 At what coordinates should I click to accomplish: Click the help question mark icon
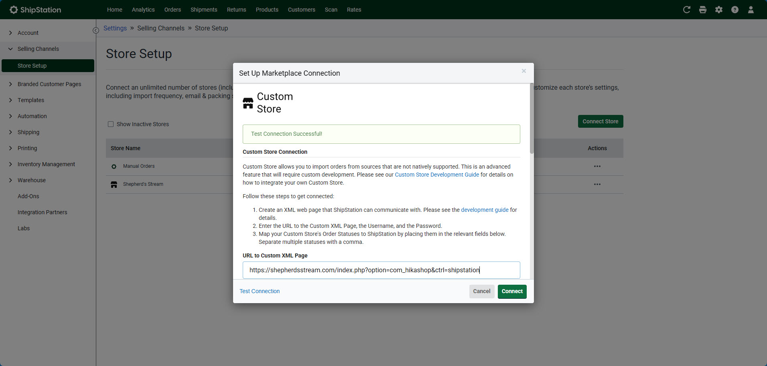click(735, 10)
